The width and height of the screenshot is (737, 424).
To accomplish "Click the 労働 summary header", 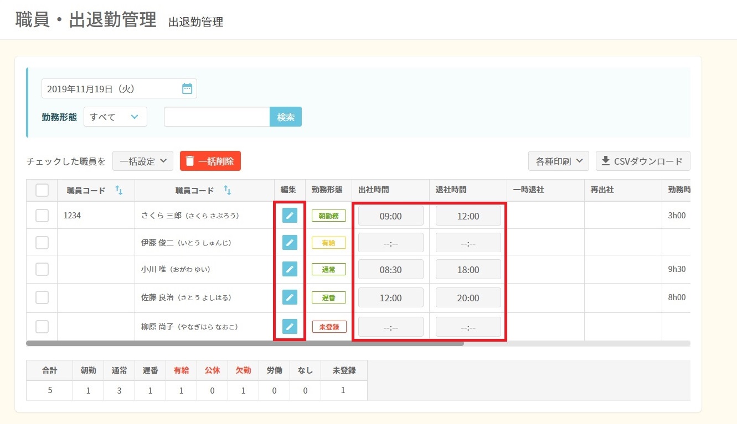I will 275,370.
